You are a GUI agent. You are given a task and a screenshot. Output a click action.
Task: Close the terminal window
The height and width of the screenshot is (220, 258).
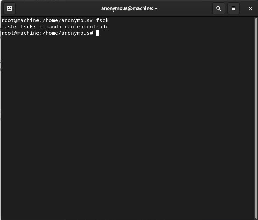click(250, 8)
